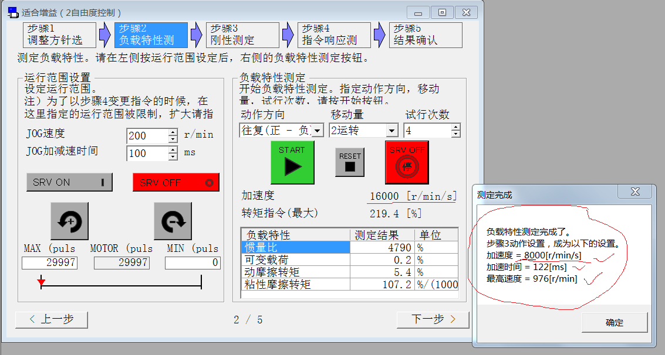This screenshot has height=355, width=665.
Task: Click the JOG forward rotation (+) button
Action: pos(70,221)
